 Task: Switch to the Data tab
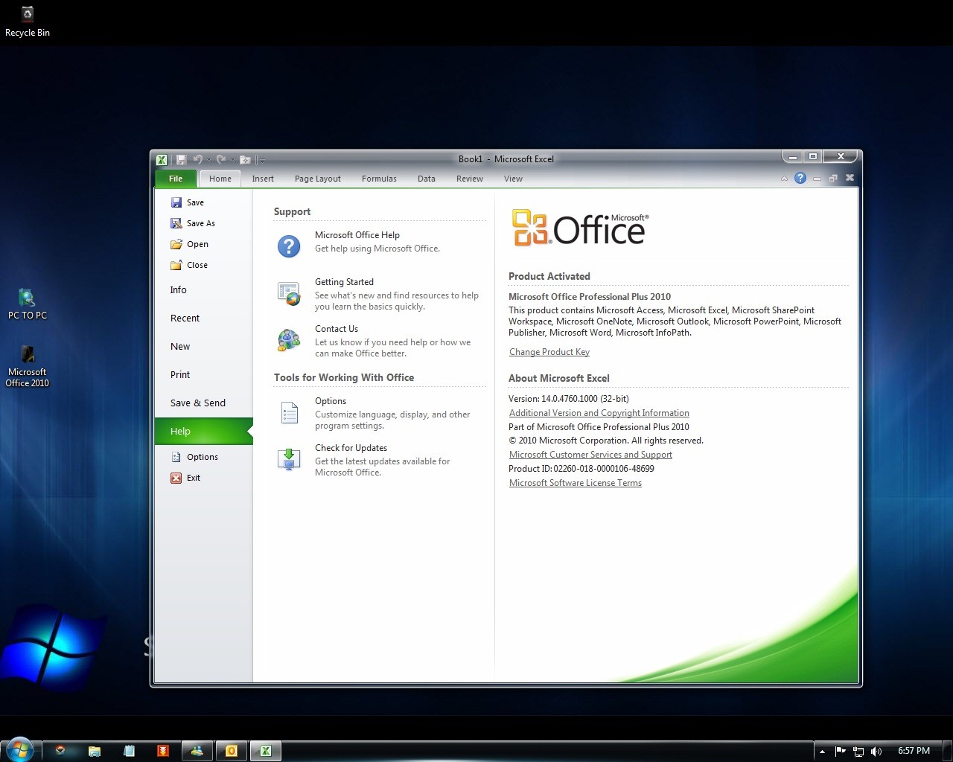[x=427, y=179]
